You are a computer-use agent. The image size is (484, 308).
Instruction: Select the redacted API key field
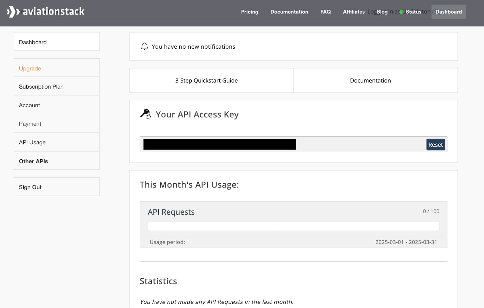[x=219, y=144]
